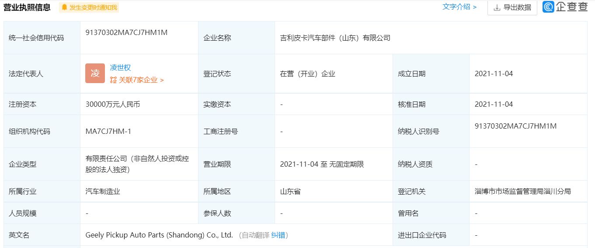Click the 登记机关 label cell
The image size is (595, 248).
[x=431, y=191]
